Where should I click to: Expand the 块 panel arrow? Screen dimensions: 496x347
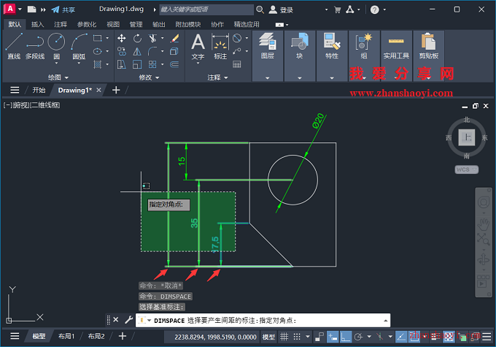pyautogui.click(x=300, y=78)
